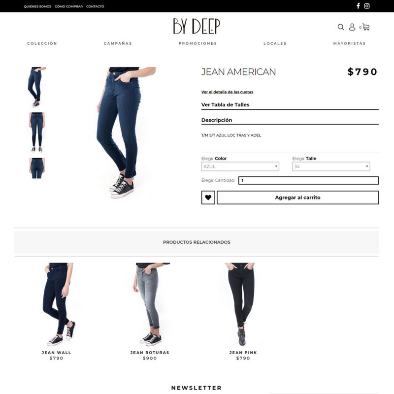Go home via By Deep logo
The height and width of the screenshot is (394, 394).
click(197, 26)
